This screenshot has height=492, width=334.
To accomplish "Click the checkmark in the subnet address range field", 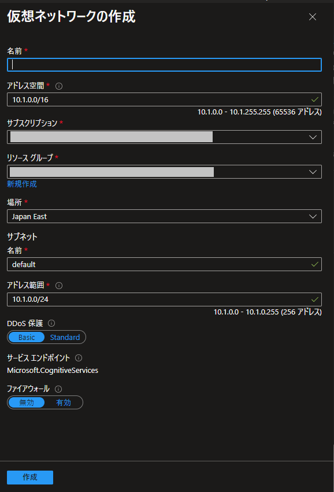I will coord(315,299).
